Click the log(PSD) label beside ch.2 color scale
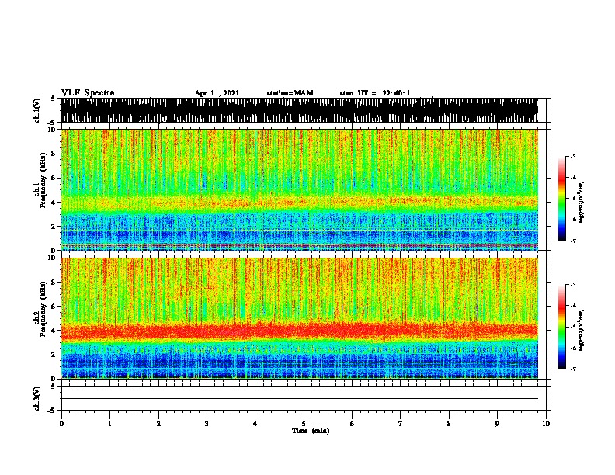The height and width of the screenshot is (475, 615). (x=581, y=330)
